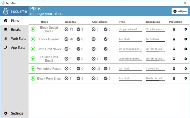Click the lock icon for Time Limit News
Screen dimensions: 190x118
tap(174, 49)
